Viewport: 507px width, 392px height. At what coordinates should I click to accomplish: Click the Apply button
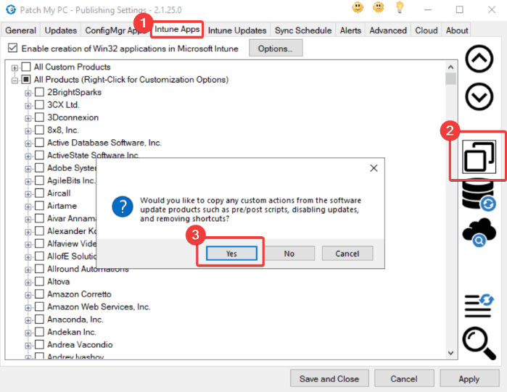click(469, 378)
